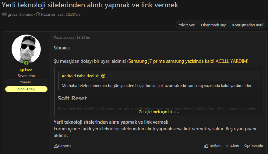Click the green online status icon on avatar
The image size is (268, 154).
click(x=26, y=63)
